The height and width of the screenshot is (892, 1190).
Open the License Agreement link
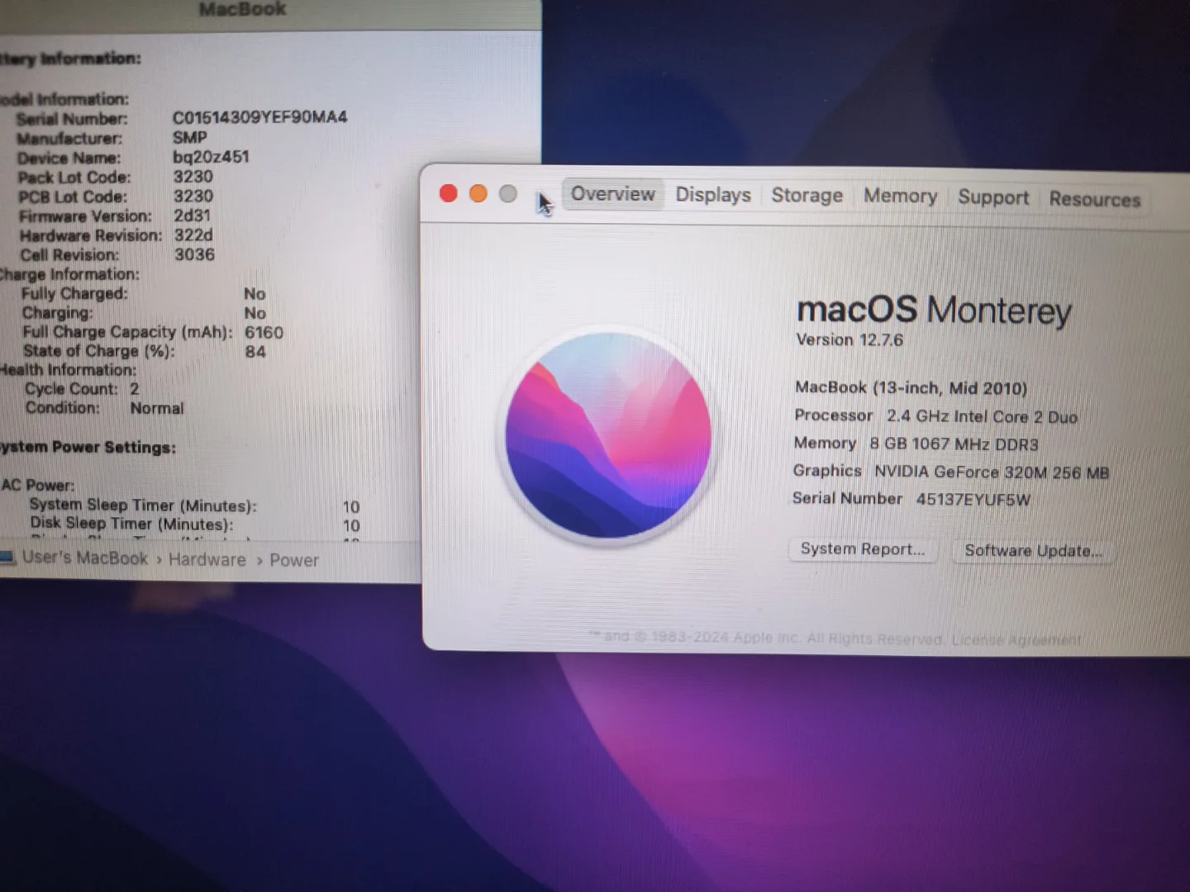click(x=1016, y=639)
